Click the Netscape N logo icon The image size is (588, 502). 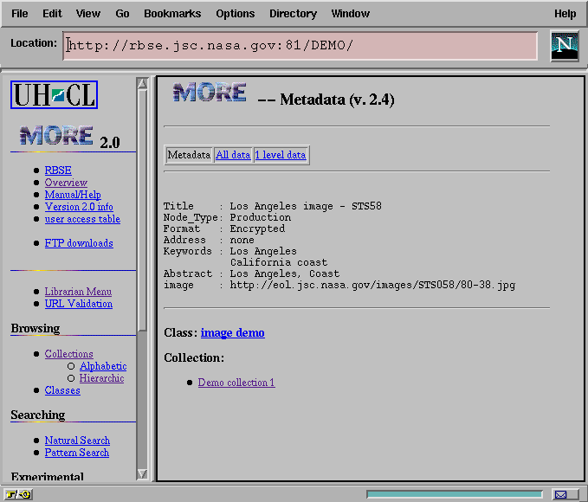click(x=565, y=45)
